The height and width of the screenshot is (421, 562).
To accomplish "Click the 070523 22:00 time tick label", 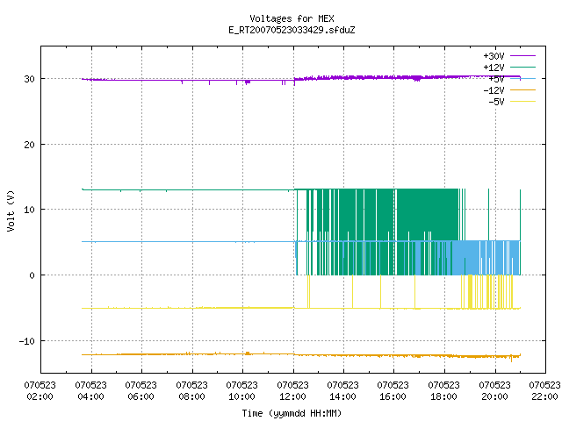I will pos(544,391).
